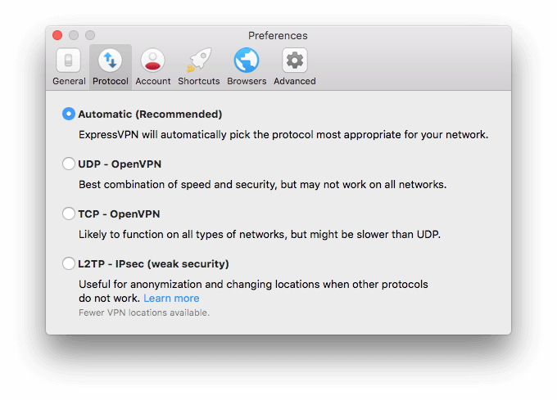The height and width of the screenshot is (400, 557).
Task: Close the Preferences window with red button
Action: coord(57,35)
